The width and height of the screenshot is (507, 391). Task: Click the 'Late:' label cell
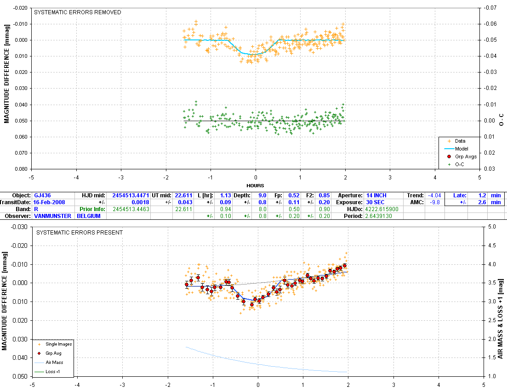pyautogui.click(x=460, y=195)
